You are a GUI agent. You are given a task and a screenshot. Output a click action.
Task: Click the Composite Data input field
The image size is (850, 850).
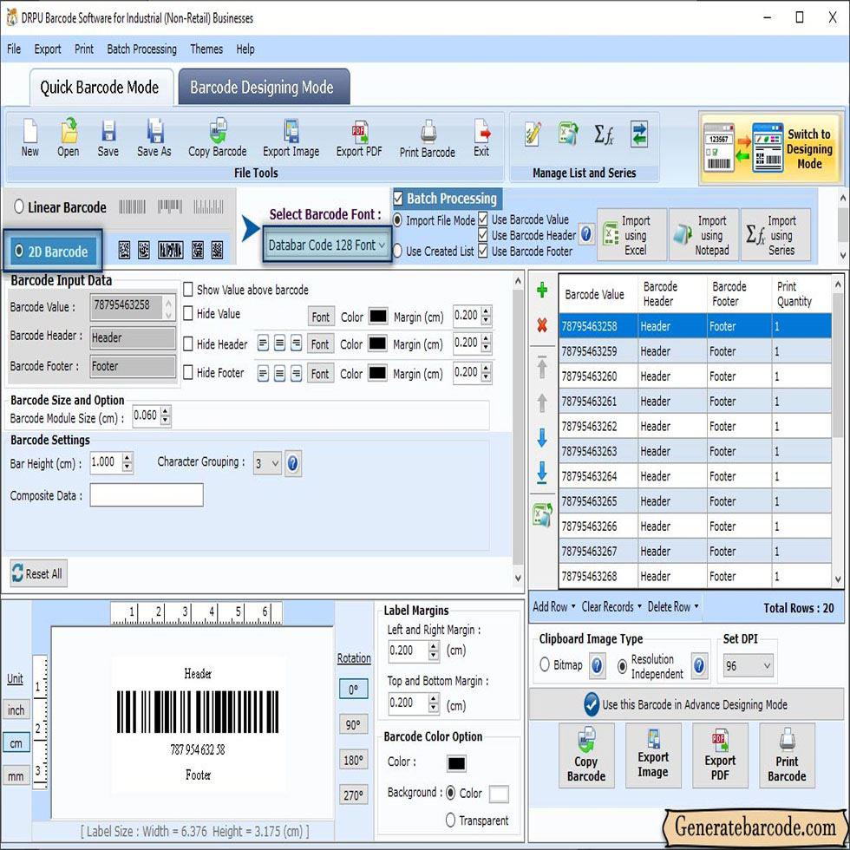(x=147, y=495)
